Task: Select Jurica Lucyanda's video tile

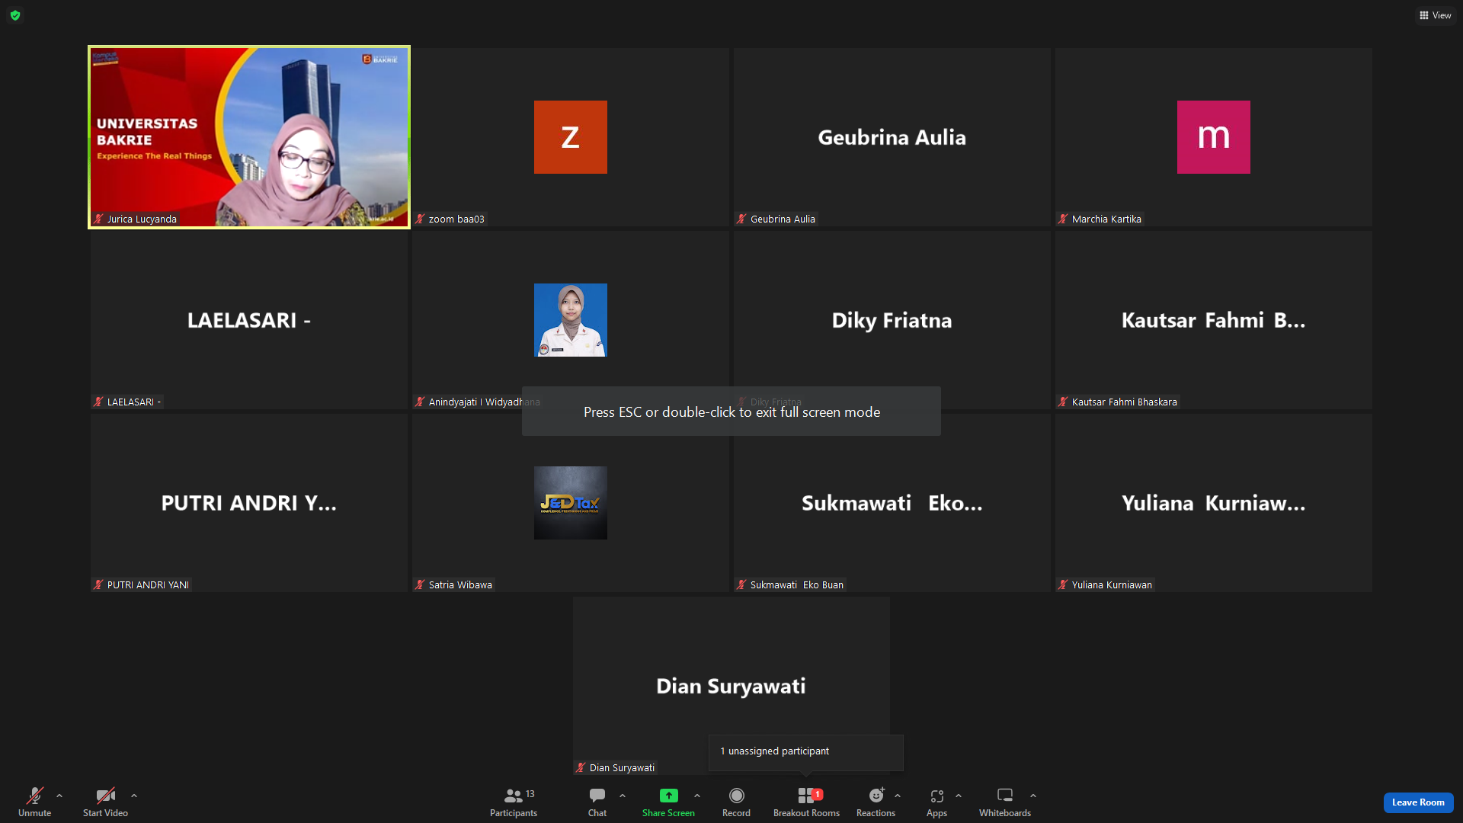Action: [x=249, y=137]
